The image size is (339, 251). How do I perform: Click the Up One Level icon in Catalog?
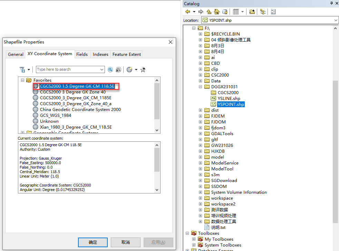click(209, 12)
